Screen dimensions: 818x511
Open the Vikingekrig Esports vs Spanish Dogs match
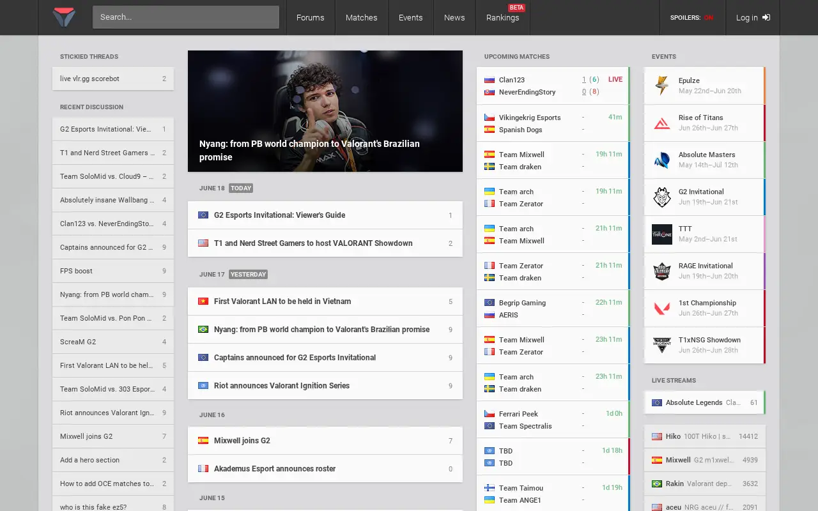tap(553, 123)
